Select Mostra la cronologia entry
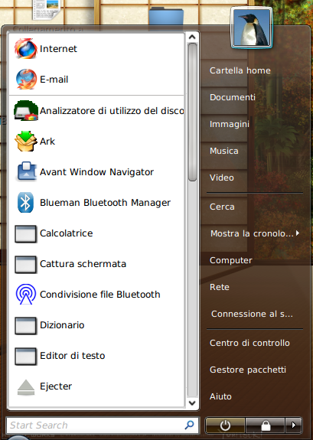This screenshot has height=440, width=313. pyautogui.click(x=252, y=233)
